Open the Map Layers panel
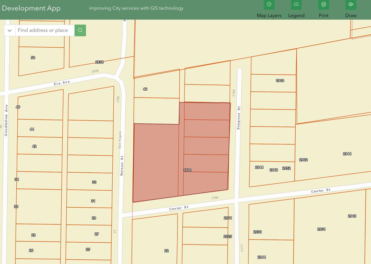The image size is (371, 264). click(269, 5)
